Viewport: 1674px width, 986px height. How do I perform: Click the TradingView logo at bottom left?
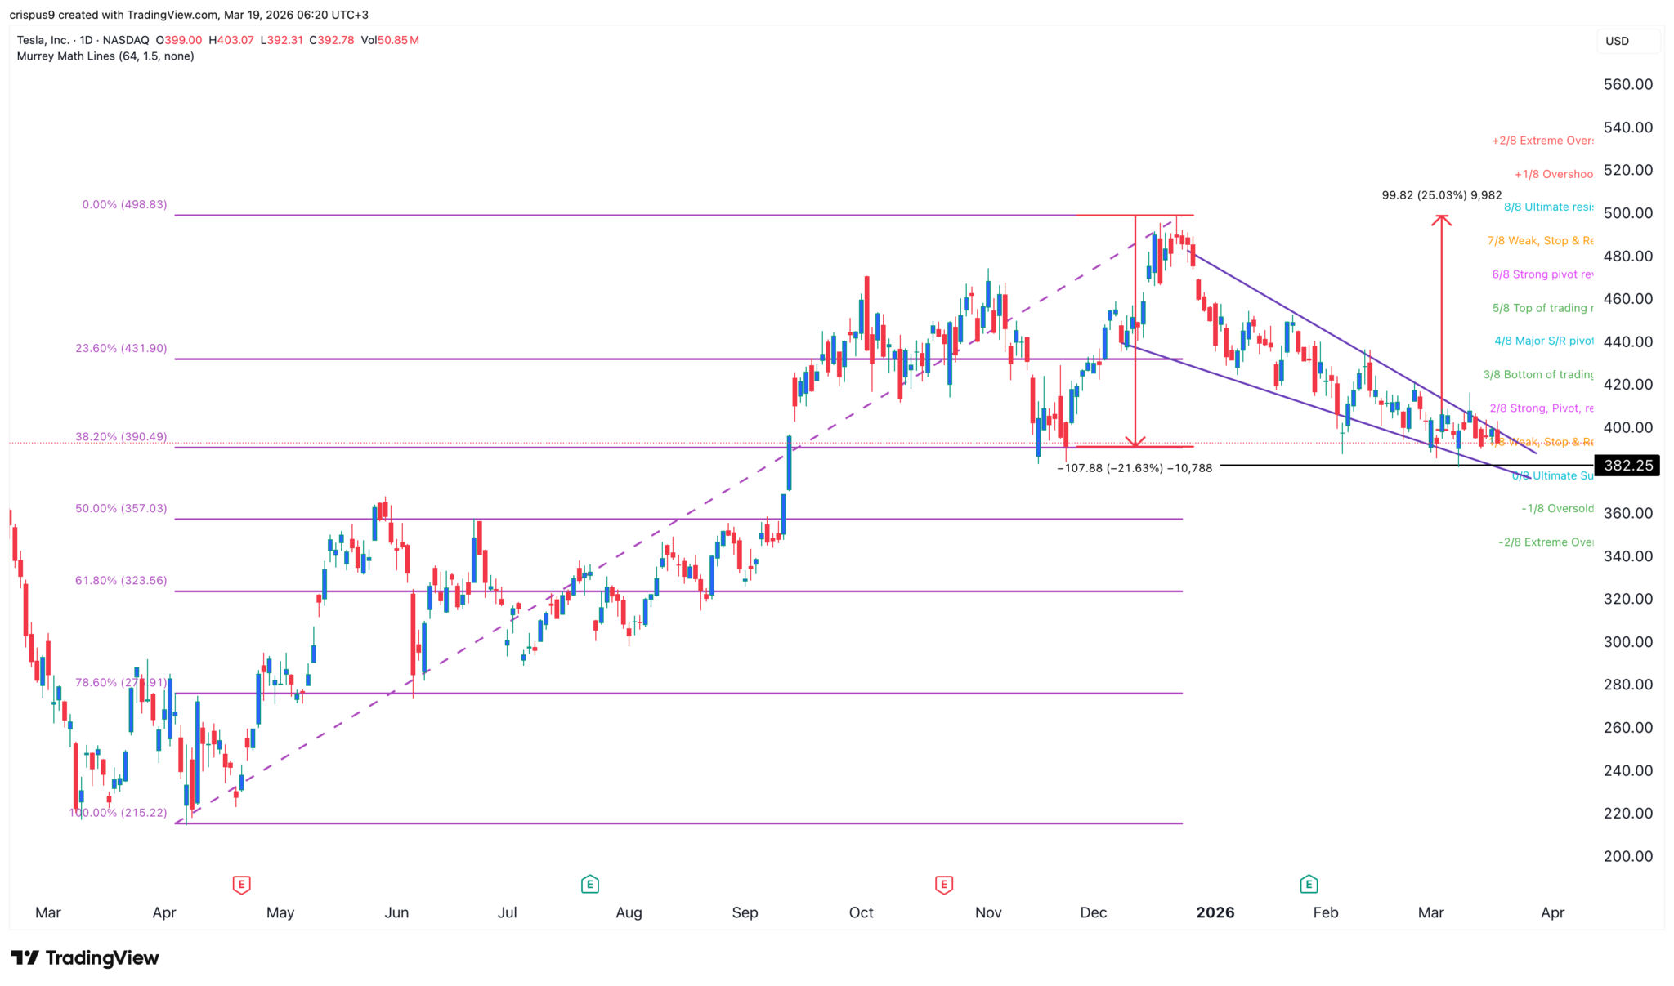[85, 957]
